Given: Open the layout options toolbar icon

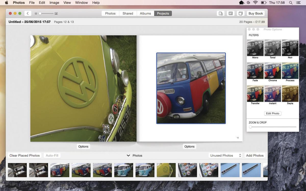Looking at the screenshot, I should 231,13.
